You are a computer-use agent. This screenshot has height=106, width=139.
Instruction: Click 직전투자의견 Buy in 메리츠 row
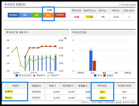click(124, 98)
